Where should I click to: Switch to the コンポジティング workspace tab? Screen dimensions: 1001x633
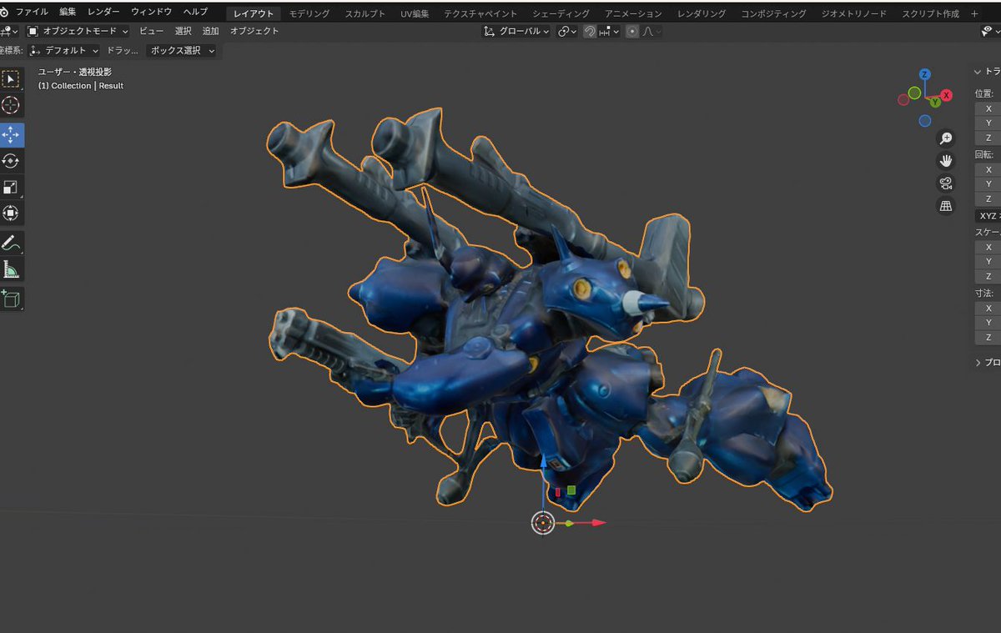pyautogui.click(x=773, y=14)
